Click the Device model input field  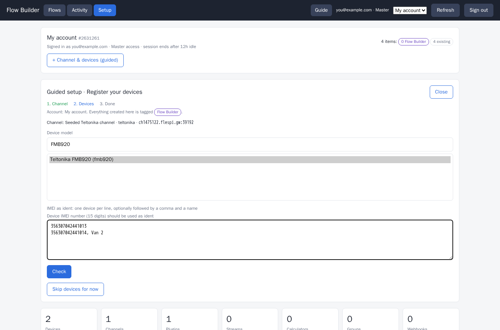coord(250,144)
